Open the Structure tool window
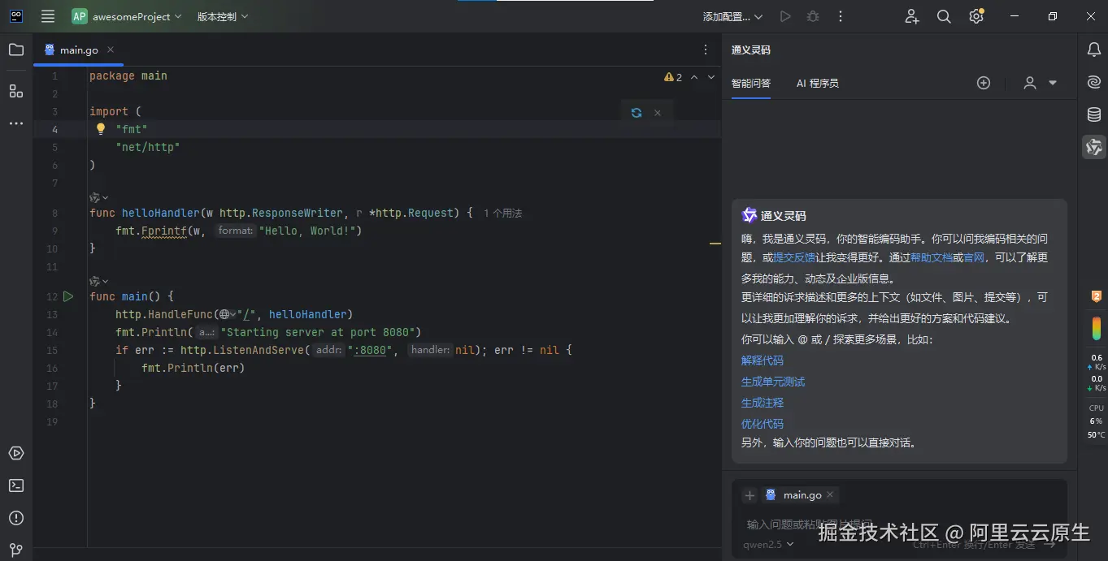Screen dimensions: 1108x561 coord(16,91)
